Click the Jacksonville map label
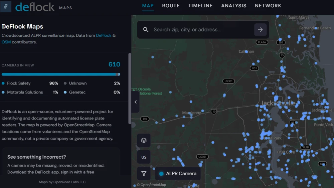The image size is (334, 188). tap(279, 103)
